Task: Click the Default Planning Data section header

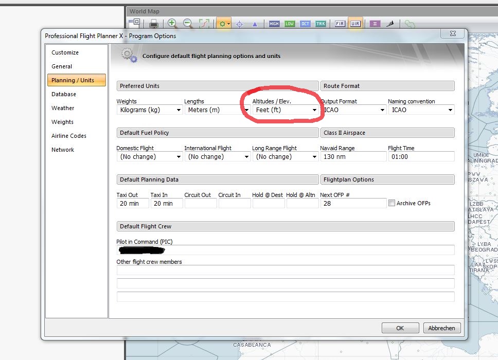Action: [218, 179]
